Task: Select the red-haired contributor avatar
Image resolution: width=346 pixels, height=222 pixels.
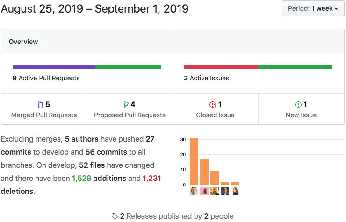Action: coord(235,191)
